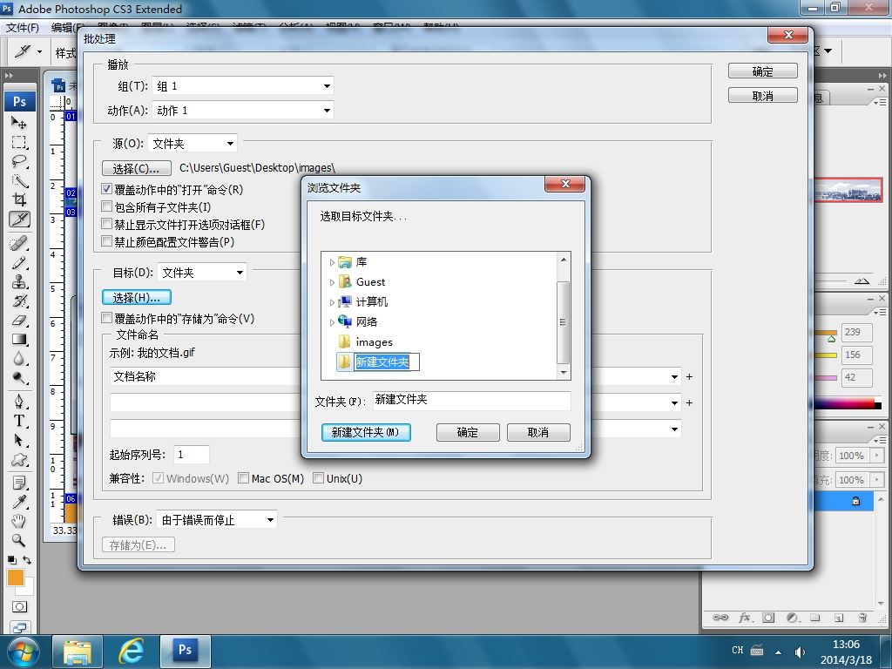Expand the Guest tree node
Viewport: 892px width, 669px height.
[332, 283]
